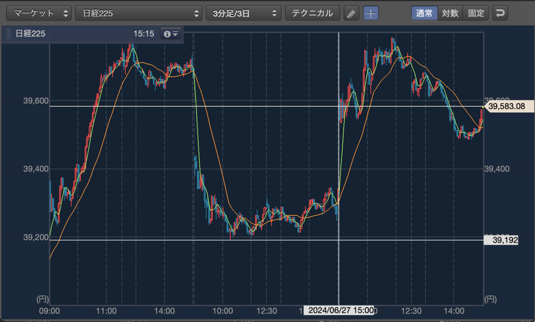Select the pencil drawing tool icon
The width and height of the screenshot is (535, 322).
pyautogui.click(x=351, y=13)
